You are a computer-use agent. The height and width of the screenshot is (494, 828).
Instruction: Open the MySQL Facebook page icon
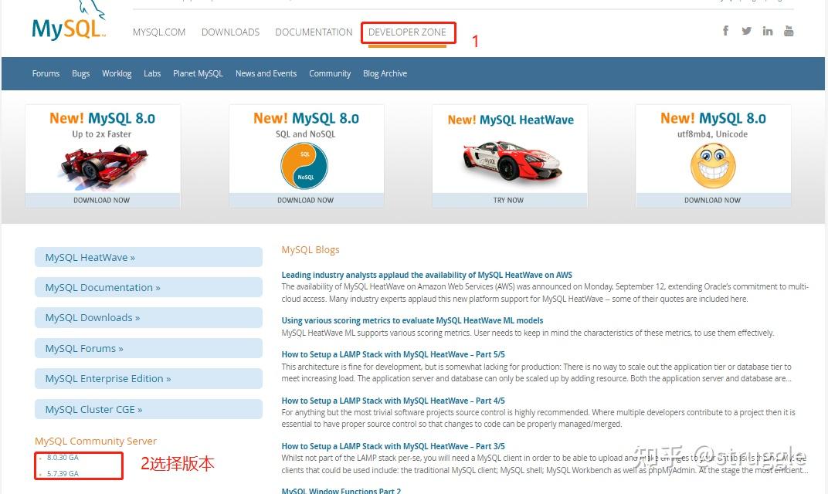click(x=725, y=31)
